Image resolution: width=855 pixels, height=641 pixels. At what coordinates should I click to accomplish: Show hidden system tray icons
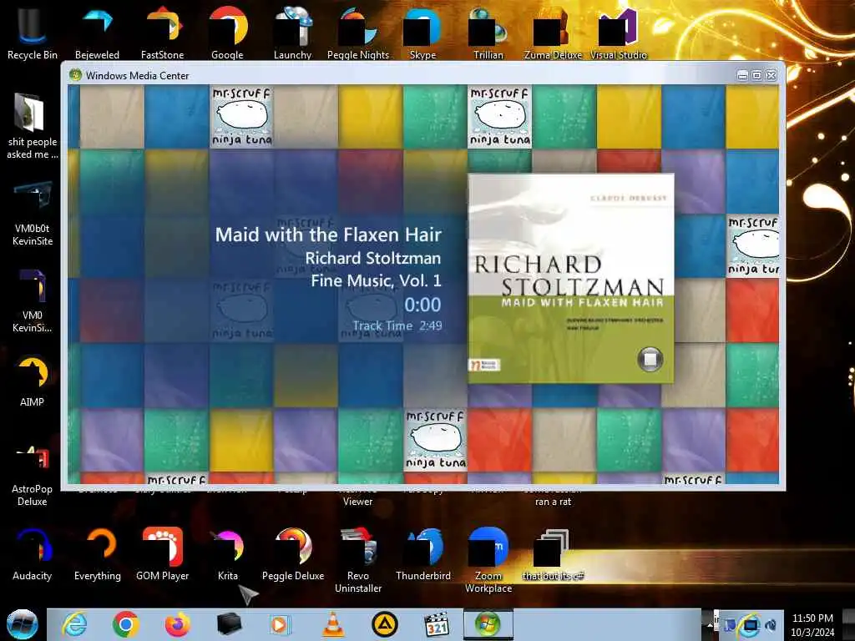(x=710, y=625)
